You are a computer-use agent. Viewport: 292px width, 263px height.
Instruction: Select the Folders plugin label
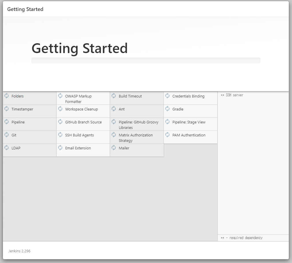tap(18, 96)
